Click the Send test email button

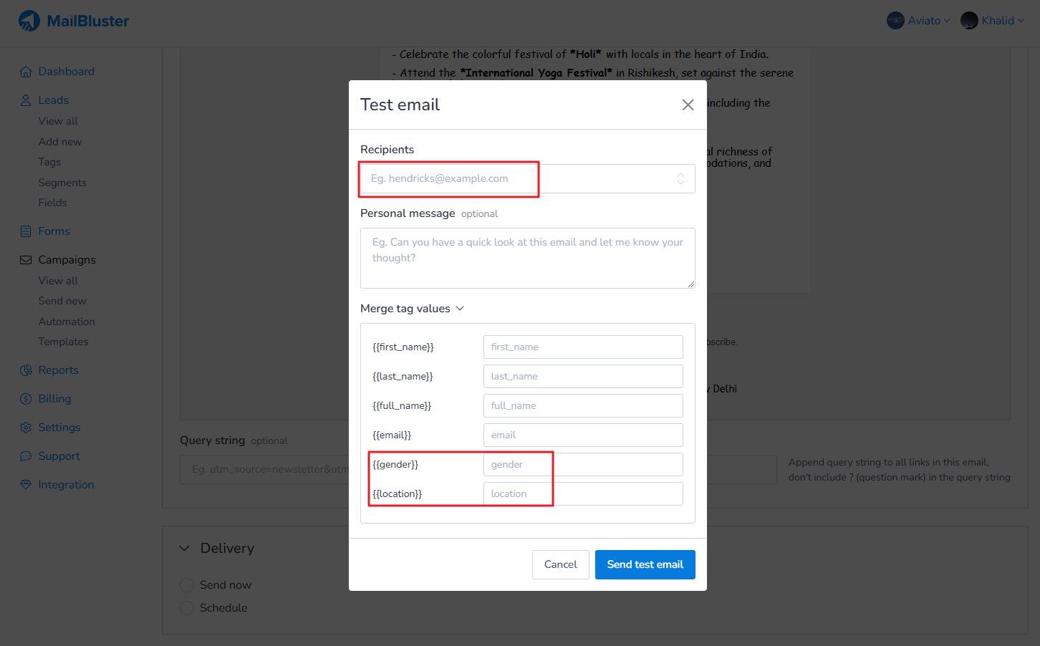(645, 564)
